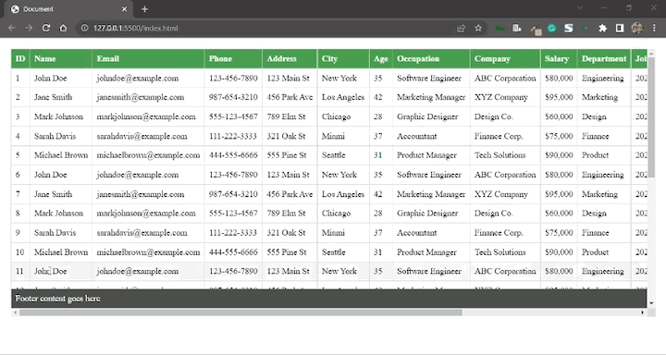The image size is (666, 355).
Task: Click Chicago in row 8
Action: tap(336, 214)
